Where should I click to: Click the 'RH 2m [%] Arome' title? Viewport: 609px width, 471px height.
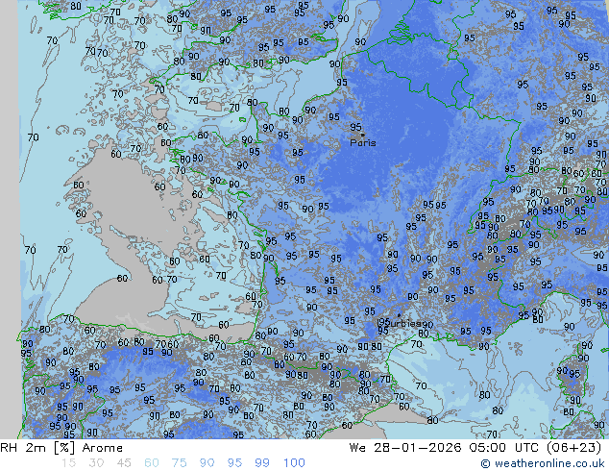coord(61,448)
